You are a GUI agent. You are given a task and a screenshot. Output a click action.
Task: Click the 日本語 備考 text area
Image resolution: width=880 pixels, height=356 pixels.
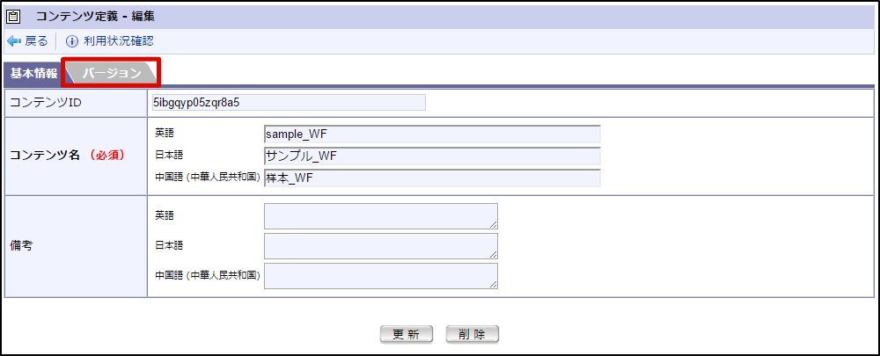380,246
